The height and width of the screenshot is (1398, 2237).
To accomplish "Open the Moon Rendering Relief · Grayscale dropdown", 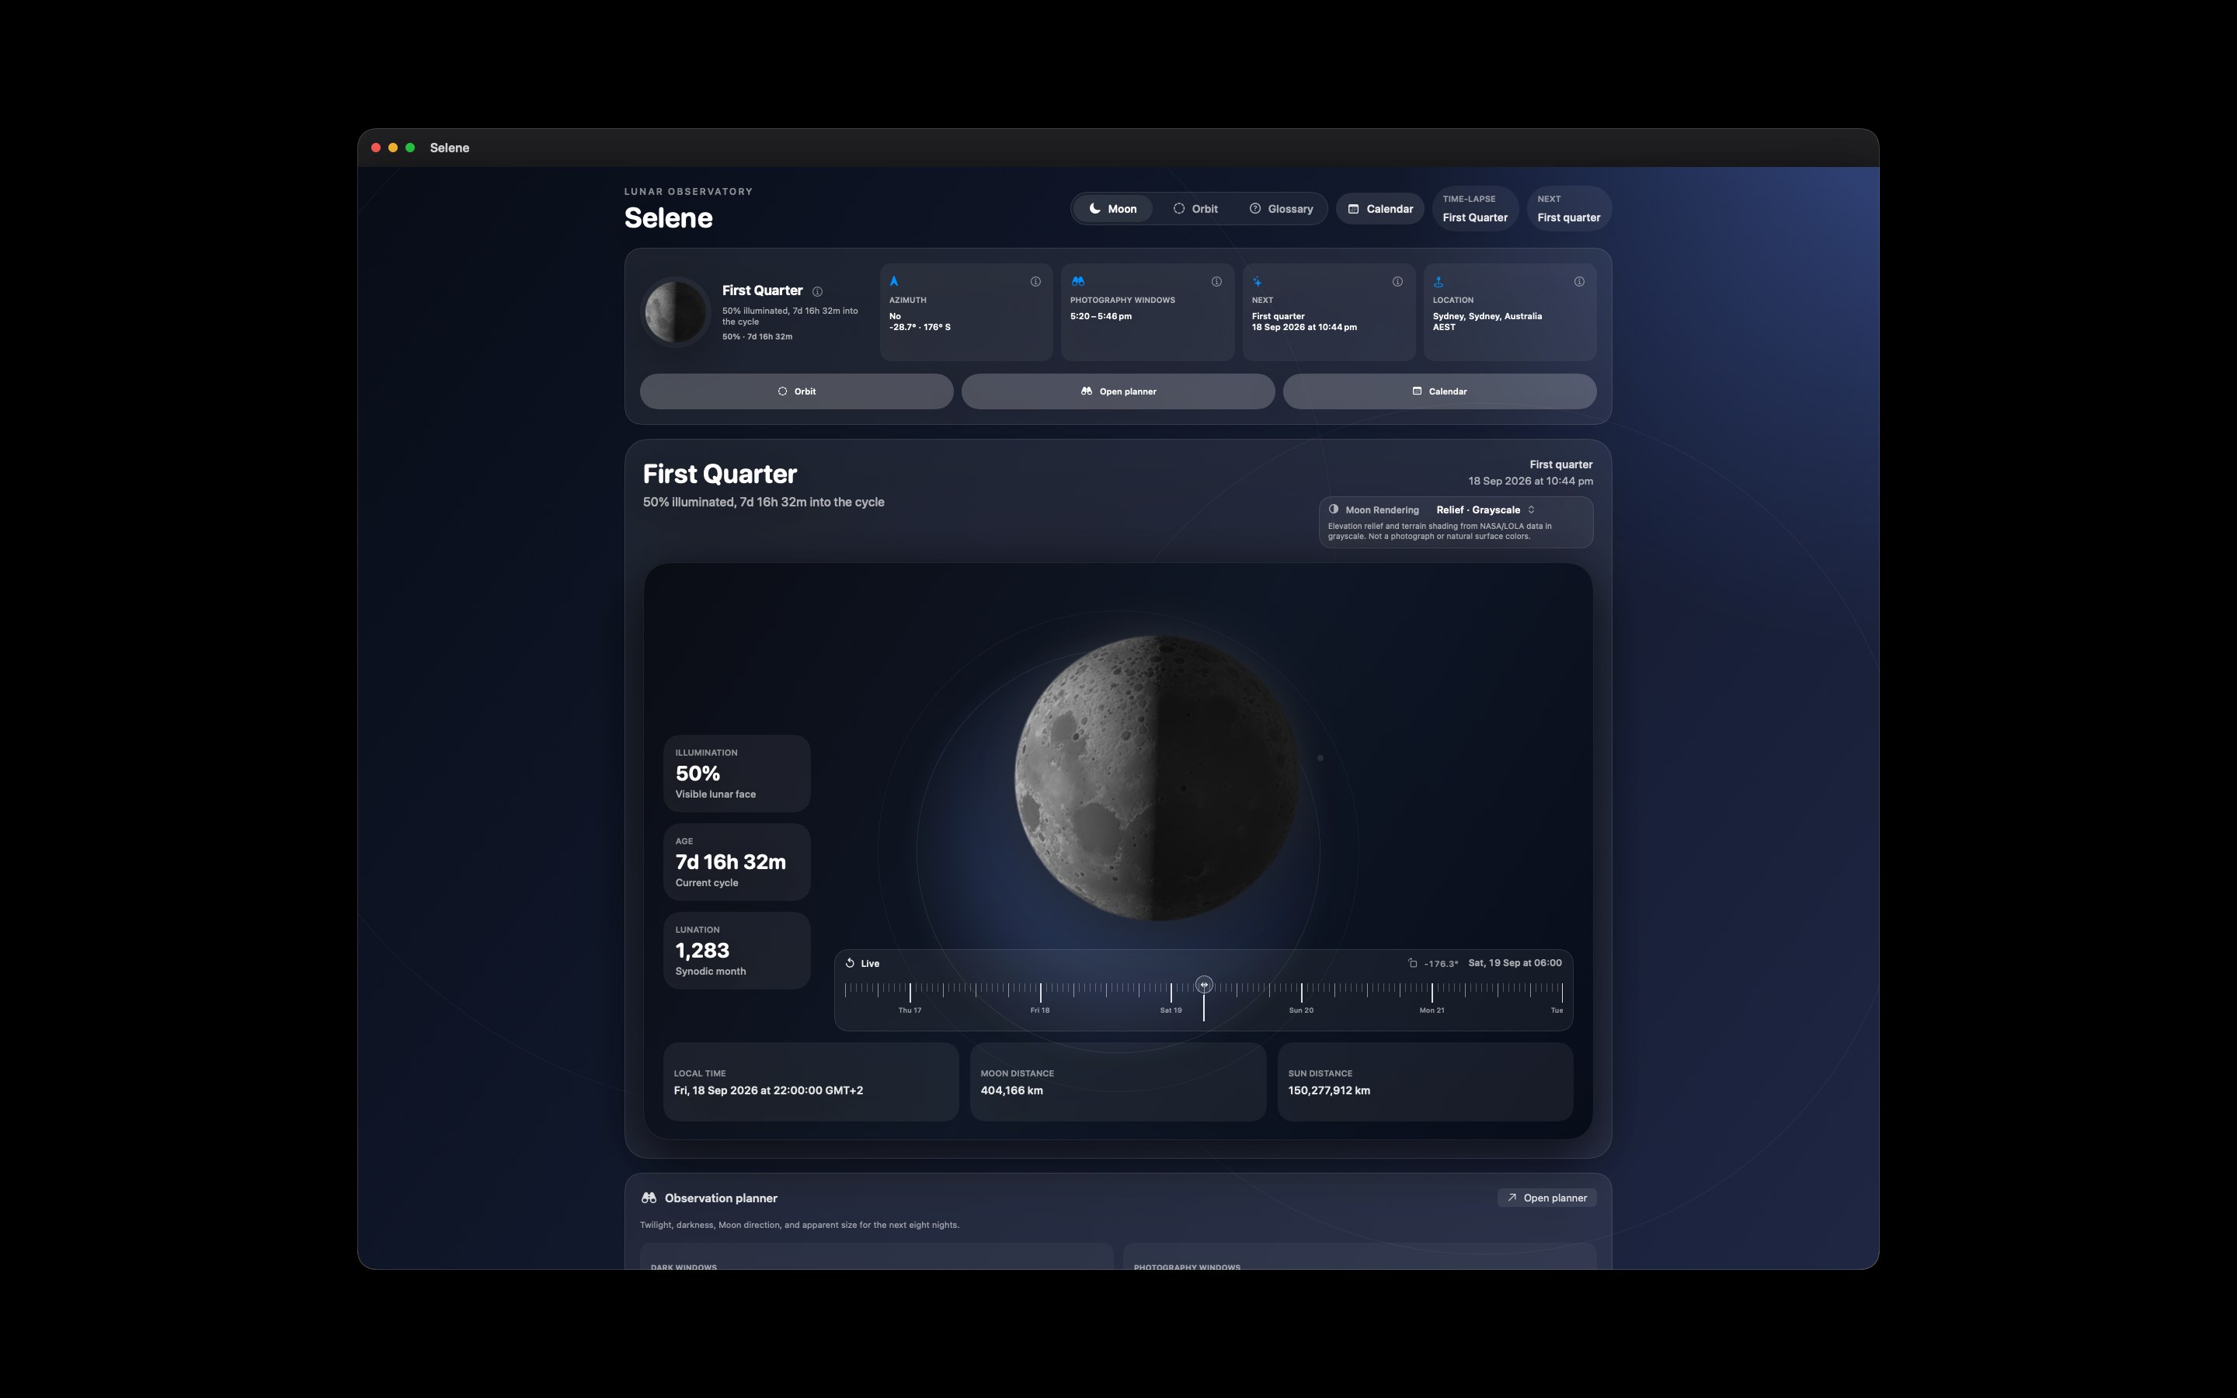I will tap(1484, 509).
